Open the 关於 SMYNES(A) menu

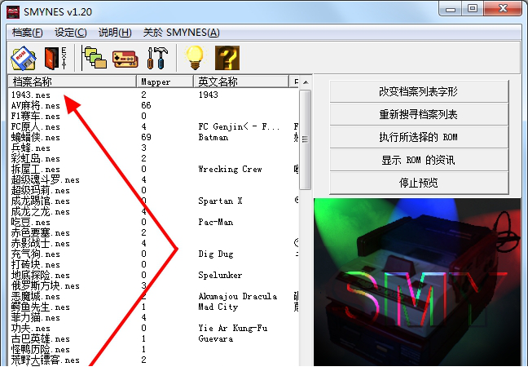pyautogui.click(x=181, y=33)
